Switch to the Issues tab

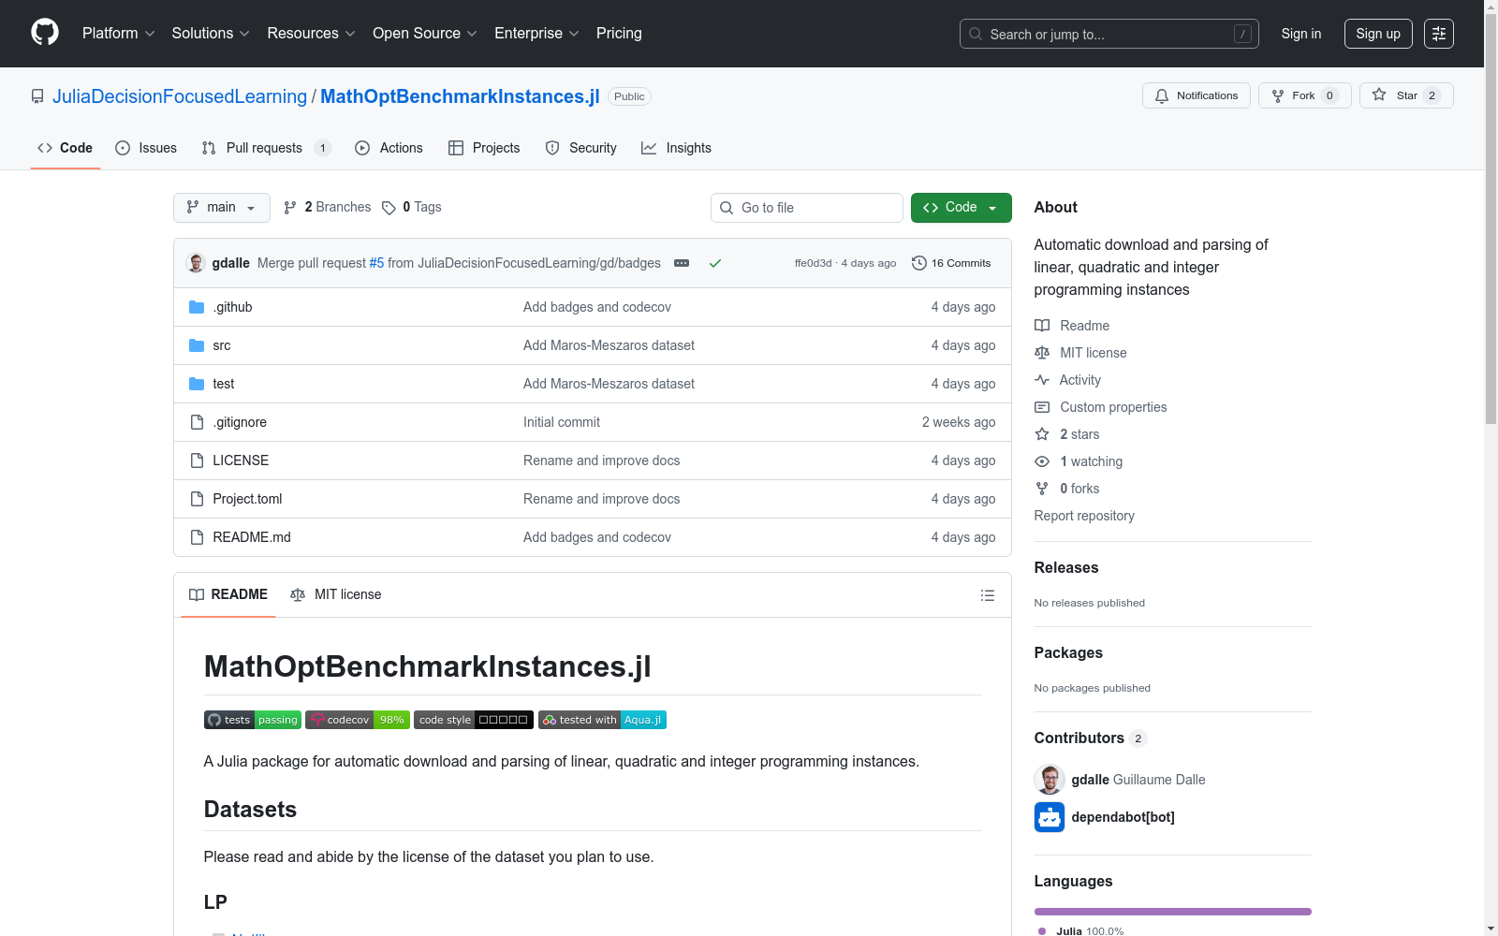coord(146,148)
